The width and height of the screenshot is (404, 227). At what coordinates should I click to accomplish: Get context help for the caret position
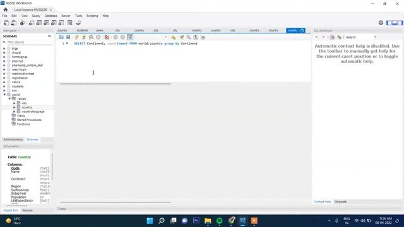[x=333, y=37]
